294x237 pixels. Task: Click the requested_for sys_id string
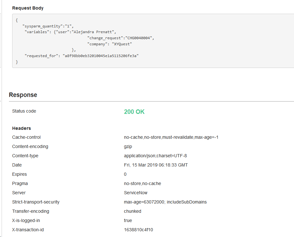100,56
